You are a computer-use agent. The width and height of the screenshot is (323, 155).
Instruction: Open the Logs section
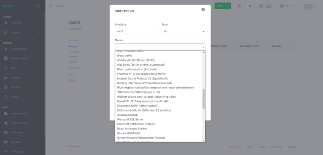coord(71,74)
